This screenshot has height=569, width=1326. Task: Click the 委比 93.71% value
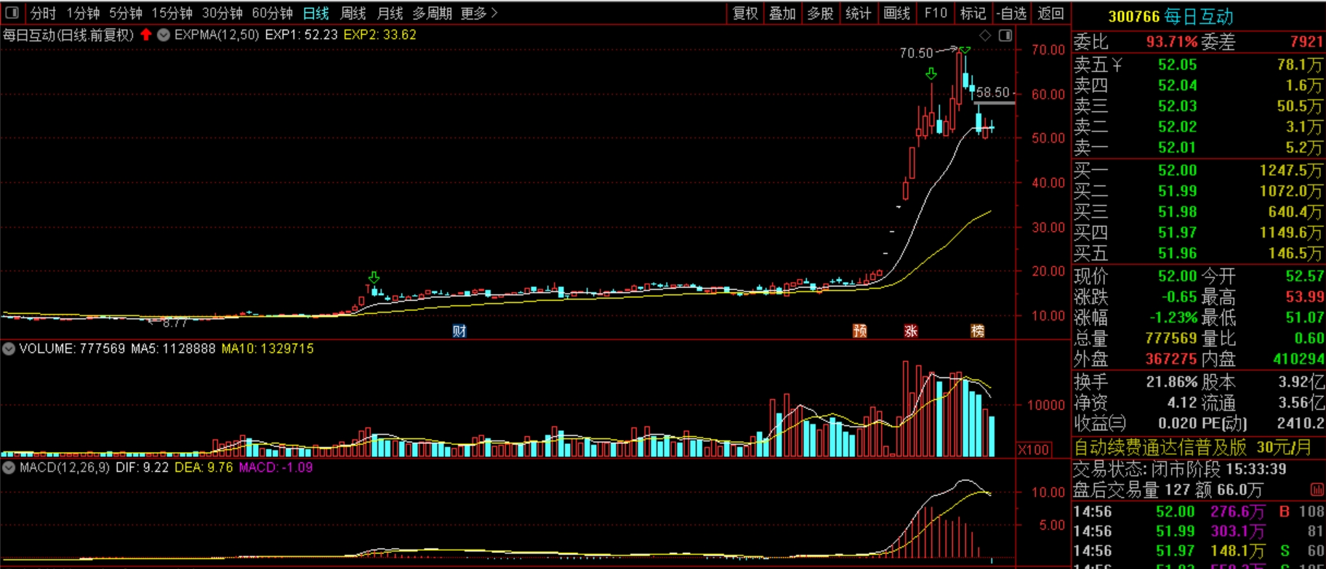pos(1171,42)
